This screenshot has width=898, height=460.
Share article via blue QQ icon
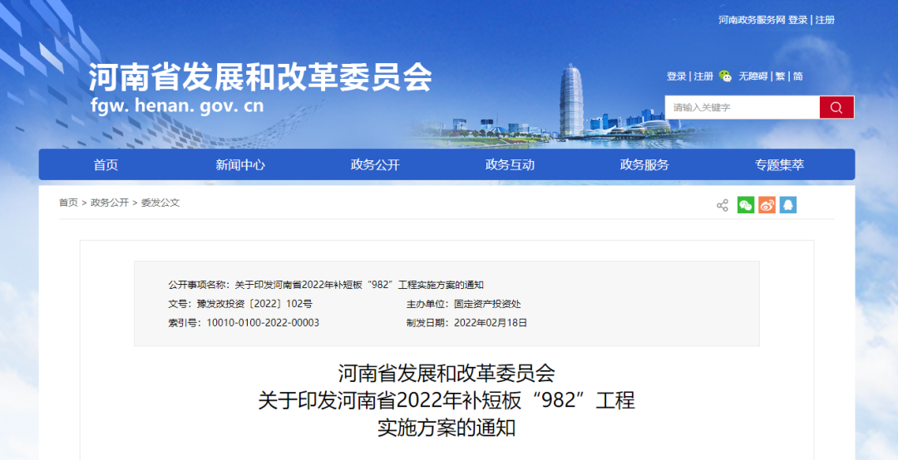[x=787, y=205]
